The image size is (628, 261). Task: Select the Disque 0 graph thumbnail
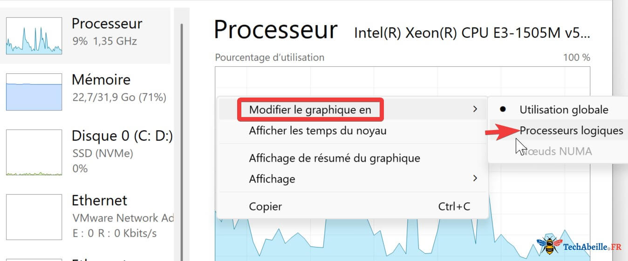coord(34,152)
